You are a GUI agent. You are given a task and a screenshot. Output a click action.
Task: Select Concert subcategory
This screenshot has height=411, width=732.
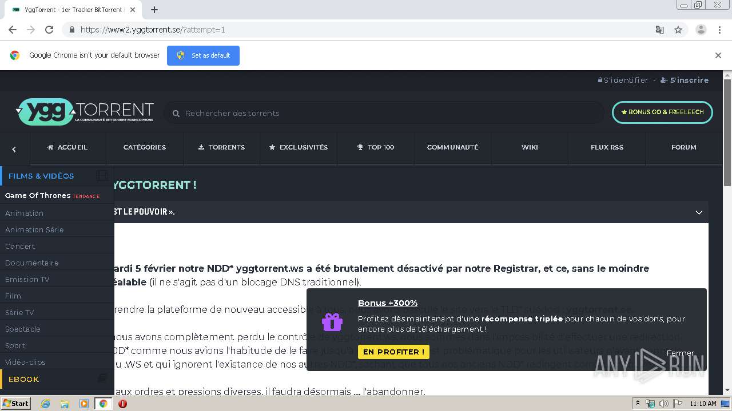20,246
